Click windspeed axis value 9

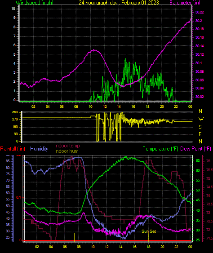point(14,18)
